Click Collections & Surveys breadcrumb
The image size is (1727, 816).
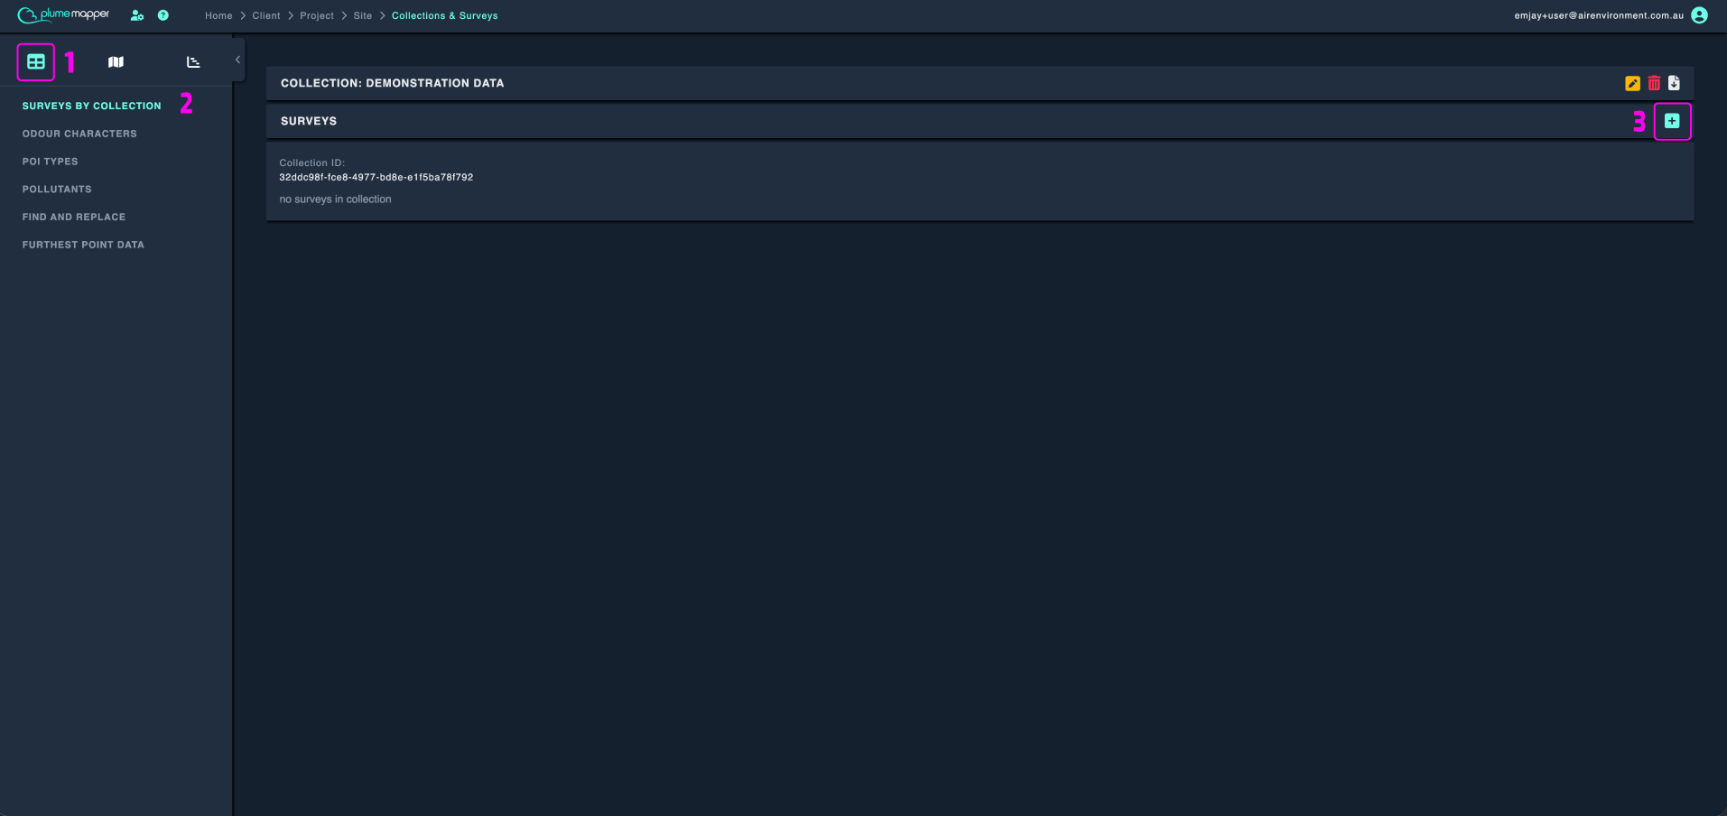point(445,15)
